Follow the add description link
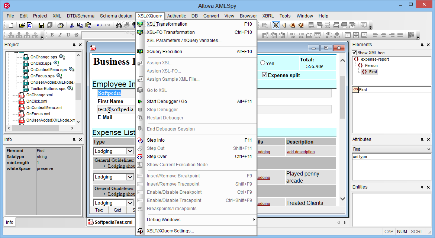The width and height of the screenshot is (435, 238). coord(301,152)
